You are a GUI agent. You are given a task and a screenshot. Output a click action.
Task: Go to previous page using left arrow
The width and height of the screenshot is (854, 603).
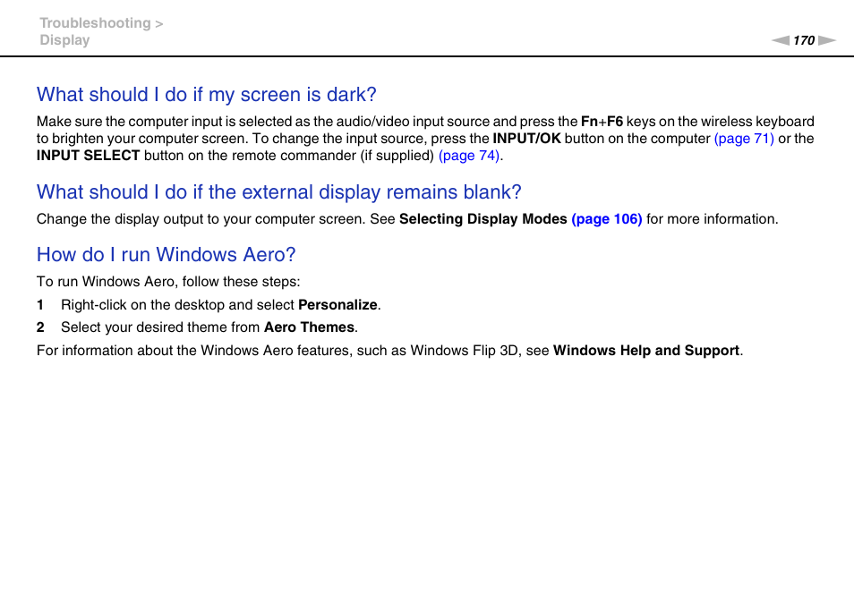tap(780, 40)
